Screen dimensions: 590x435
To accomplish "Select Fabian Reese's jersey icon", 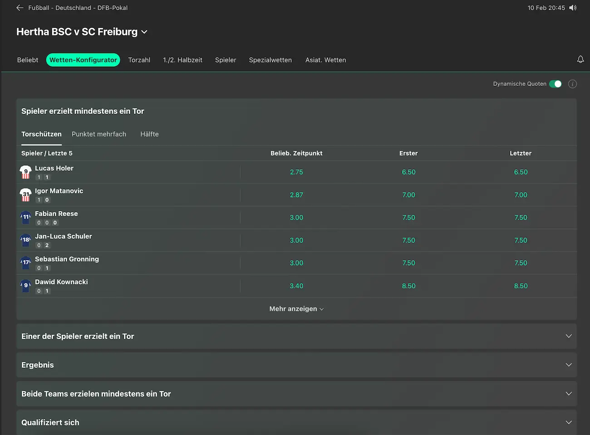I will pos(25,217).
